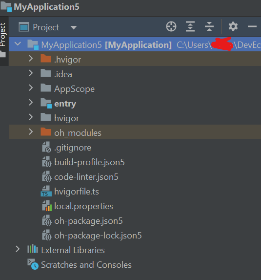Expand the oh_modules folder

pos(31,132)
